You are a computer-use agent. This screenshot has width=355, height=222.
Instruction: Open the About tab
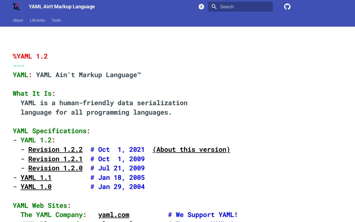[x=18, y=20]
